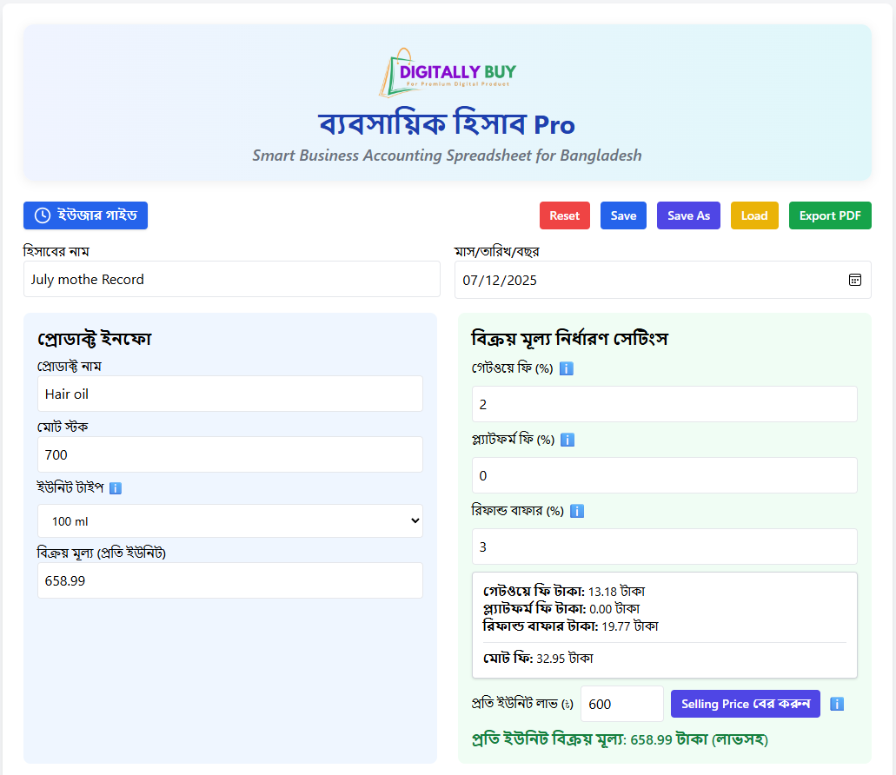Export the record with Export PDF
Image resolution: width=896 pixels, height=775 pixels.
pyautogui.click(x=829, y=215)
